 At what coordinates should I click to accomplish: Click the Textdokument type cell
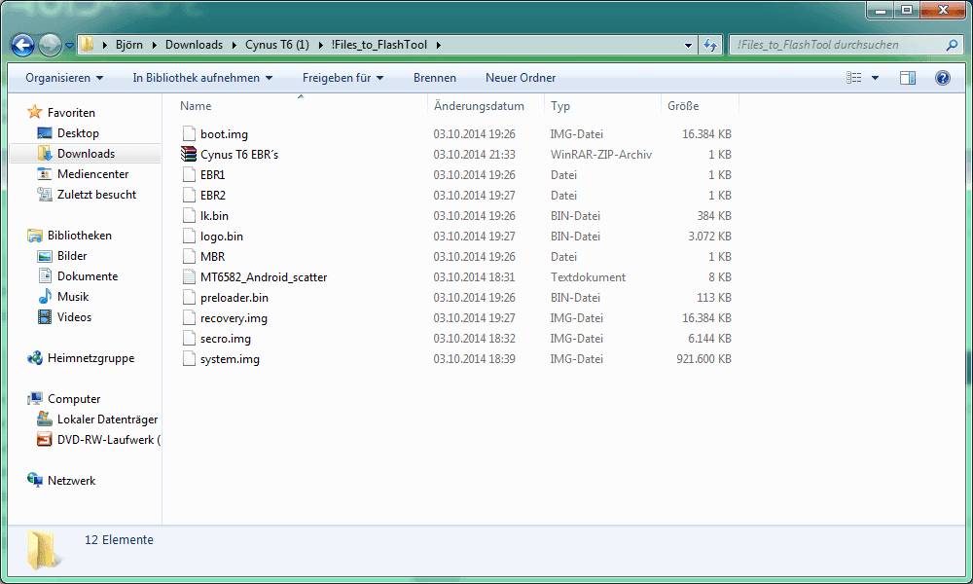click(x=588, y=276)
